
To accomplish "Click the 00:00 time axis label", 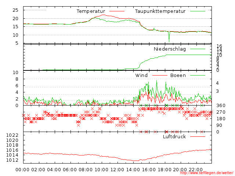I will (x=22, y=170).
